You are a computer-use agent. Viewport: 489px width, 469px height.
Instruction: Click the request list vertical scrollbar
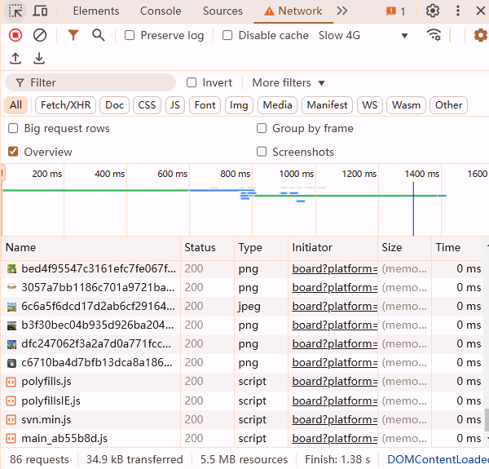[487, 420]
